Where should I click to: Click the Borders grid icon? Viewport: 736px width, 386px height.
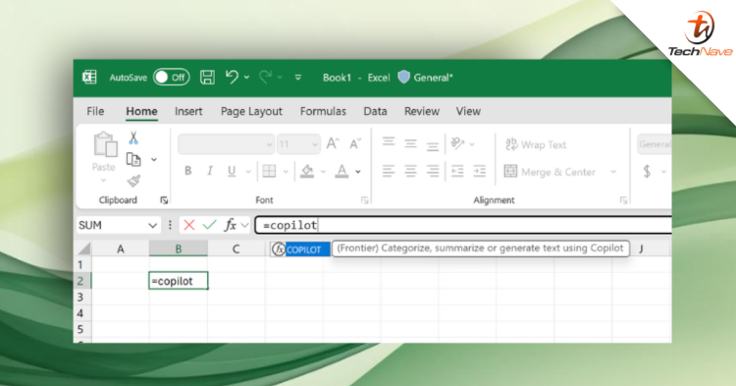(269, 171)
